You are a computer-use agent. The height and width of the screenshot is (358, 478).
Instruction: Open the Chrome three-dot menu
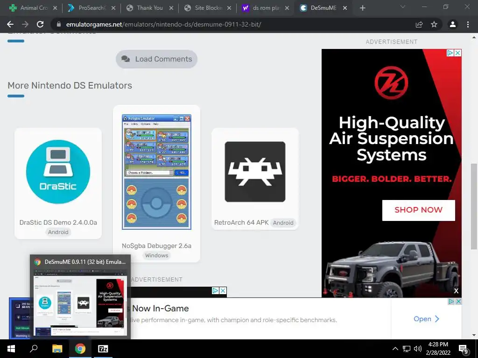tap(468, 24)
